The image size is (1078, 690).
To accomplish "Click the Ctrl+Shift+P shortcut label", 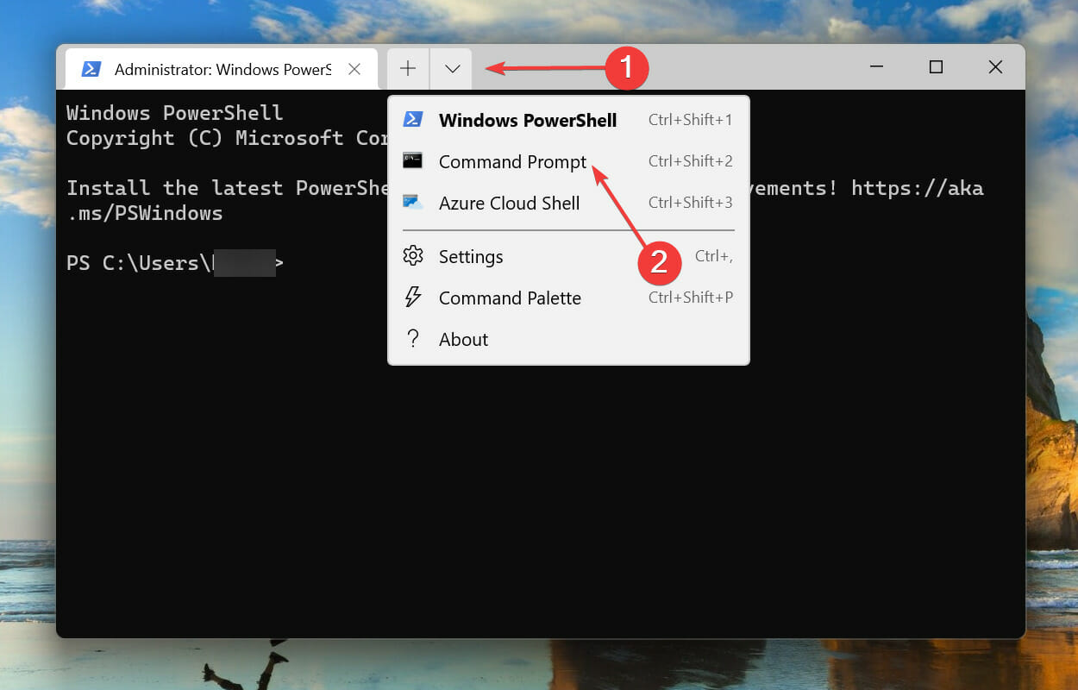I will point(690,298).
